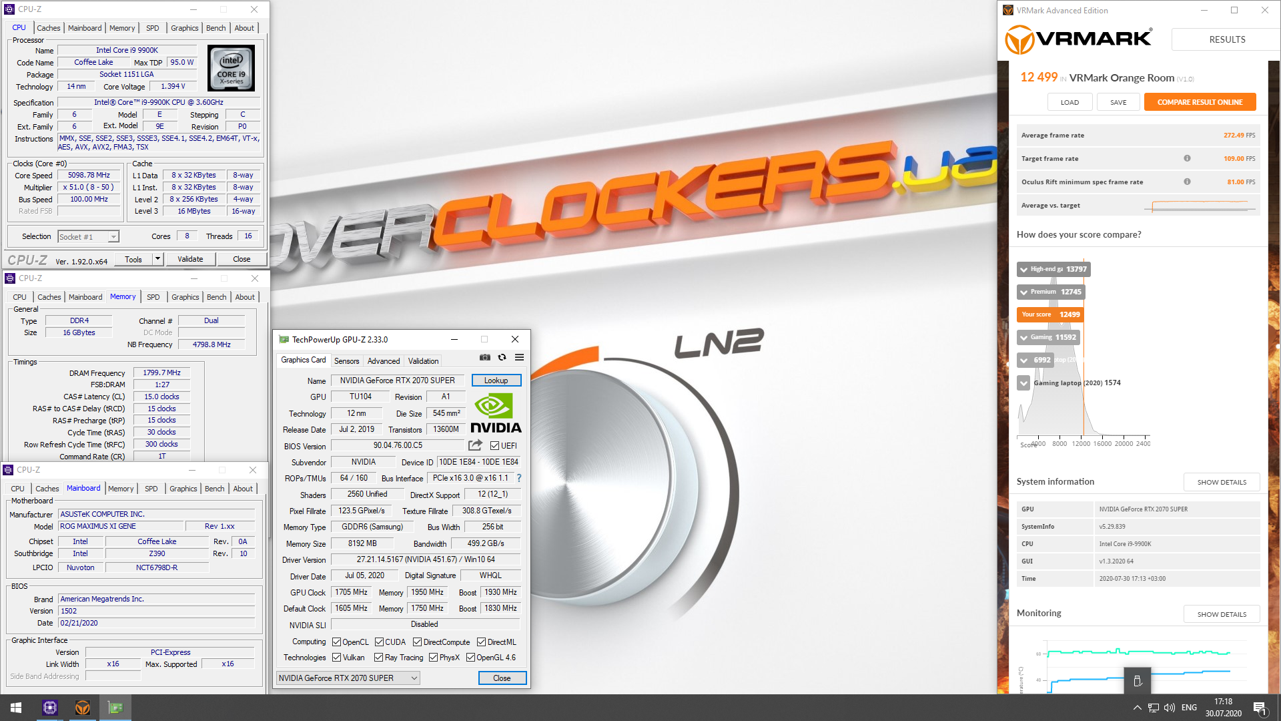Toggle the Vulkan checkbox
1281x721 pixels.
pos(336,658)
